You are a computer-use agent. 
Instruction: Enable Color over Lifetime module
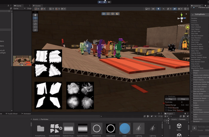click(x=192, y=87)
